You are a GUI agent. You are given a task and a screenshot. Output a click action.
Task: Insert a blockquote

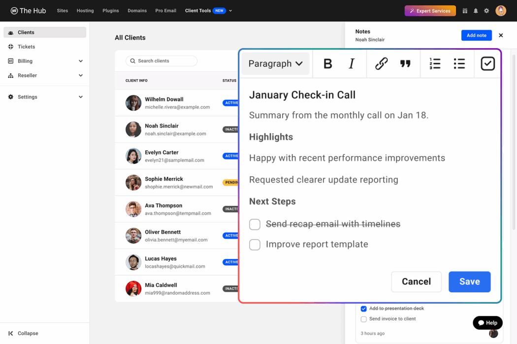[405, 63]
